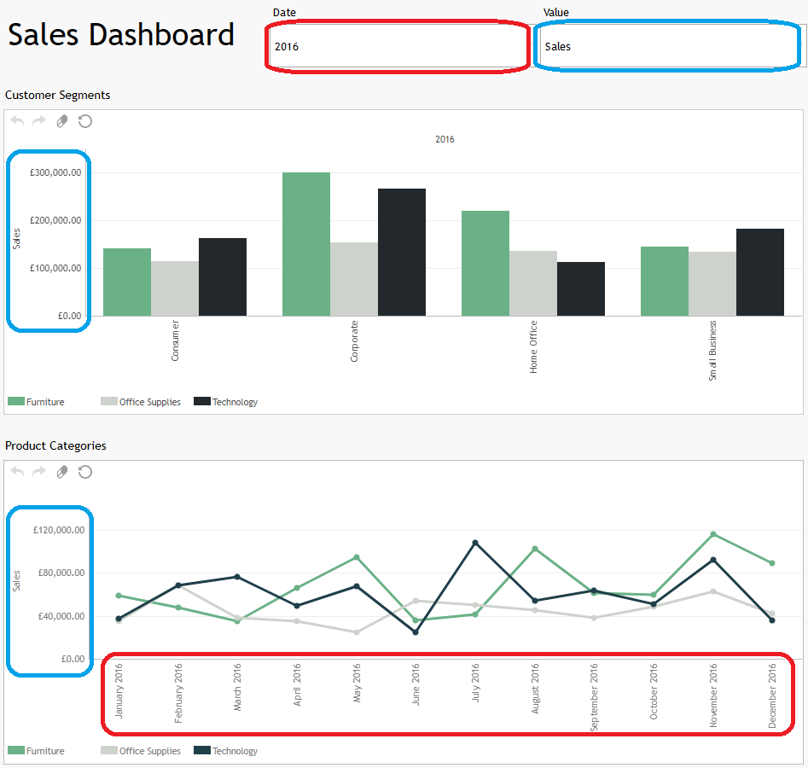Reset the Customer Segments chart view

pyautogui.click(x=84, y=121)
